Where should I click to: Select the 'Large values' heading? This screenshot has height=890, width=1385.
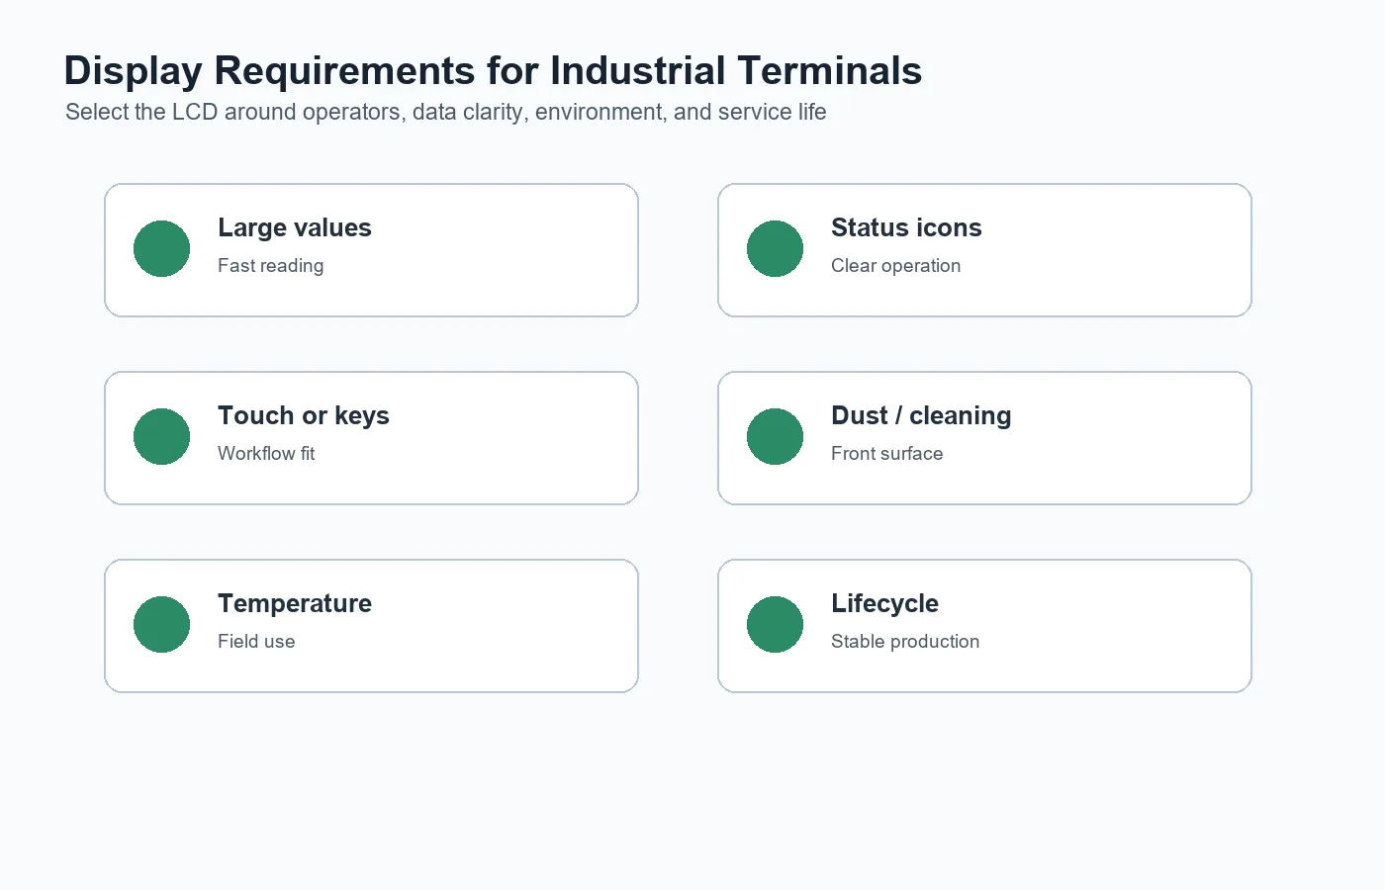295,227
